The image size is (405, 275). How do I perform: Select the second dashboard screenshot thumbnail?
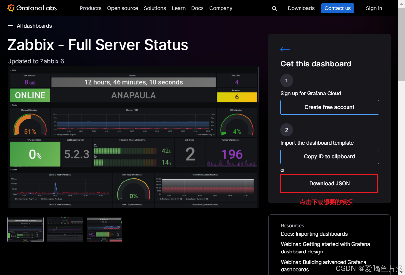[65, 229]
